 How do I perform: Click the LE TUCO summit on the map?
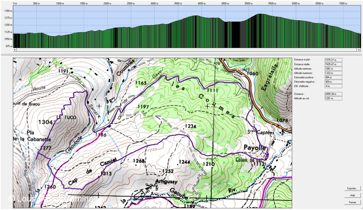[63, 117]
